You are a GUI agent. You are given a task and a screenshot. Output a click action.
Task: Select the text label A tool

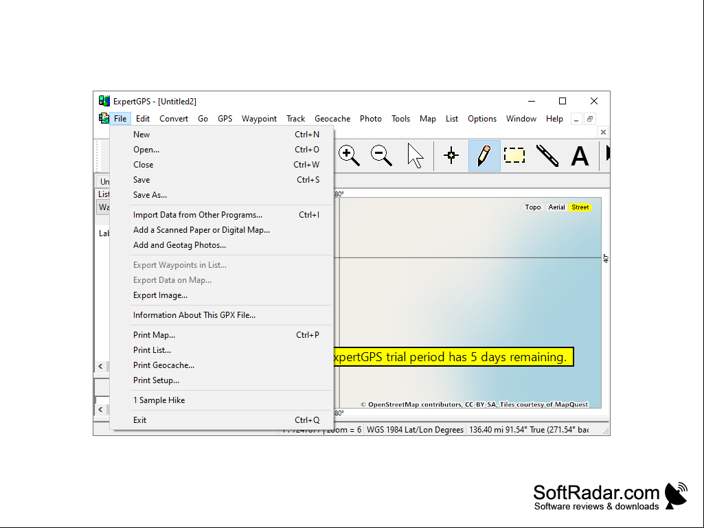pyautogui.click(x=580, y=157)
